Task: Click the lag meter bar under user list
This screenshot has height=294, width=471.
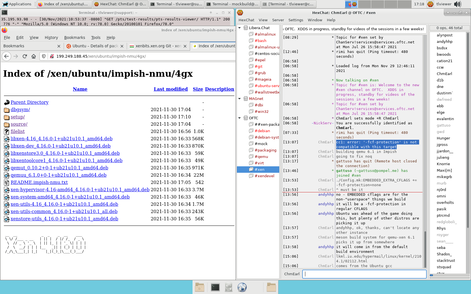Action: coord(450,275)
